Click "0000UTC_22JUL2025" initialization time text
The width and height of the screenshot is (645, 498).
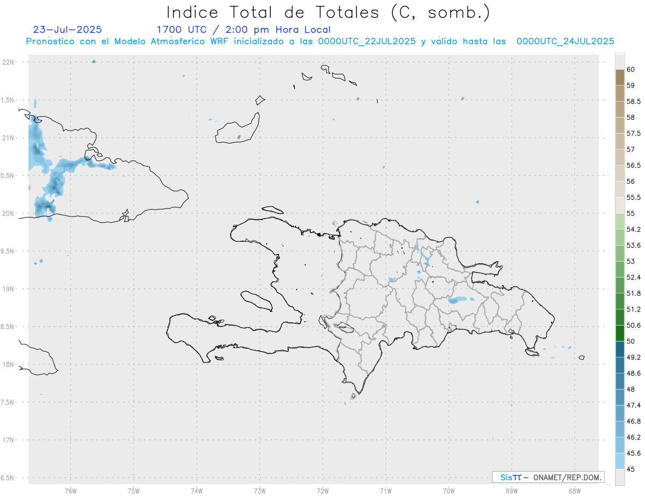pyautogui.click(x=367, y=41)
